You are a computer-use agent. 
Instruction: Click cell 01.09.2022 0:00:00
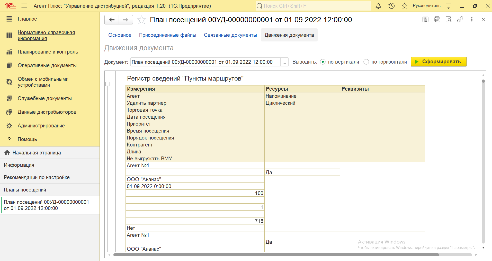point(195,186)
